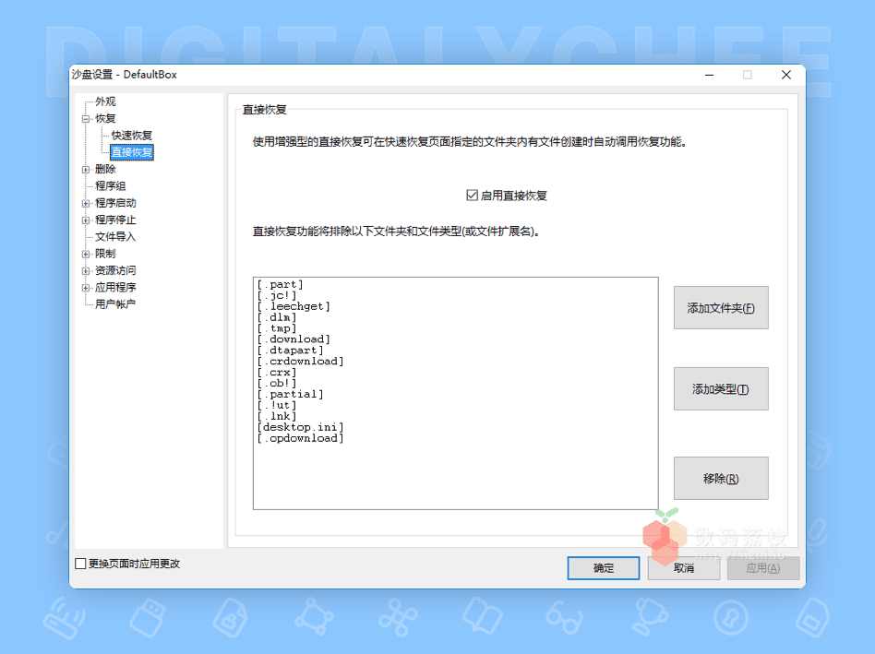Open the 用户帐户 settings page
The width and height of the screenshot is (875, 654).
(x=115, y=304)
